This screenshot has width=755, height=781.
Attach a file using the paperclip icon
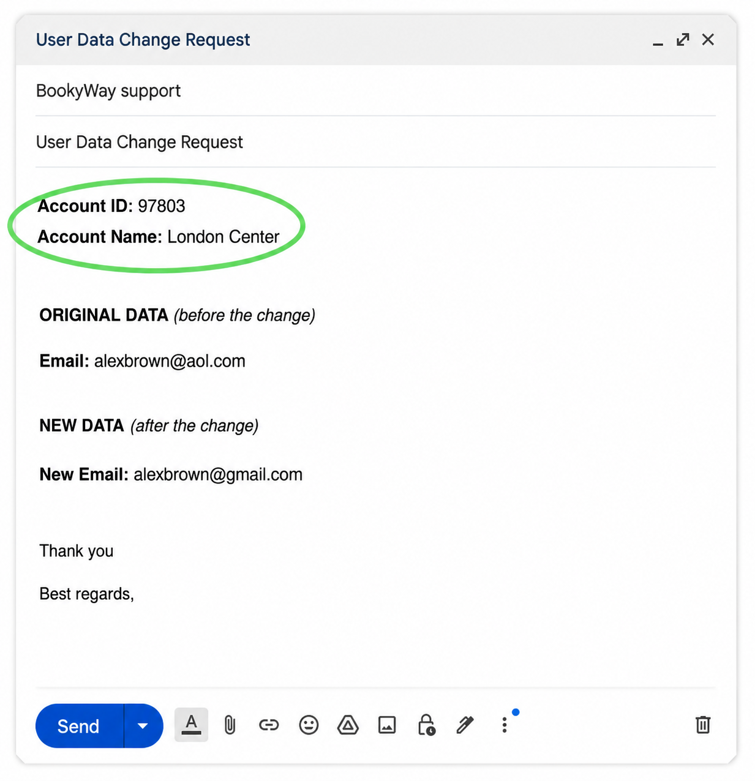(x=230, y=725)
